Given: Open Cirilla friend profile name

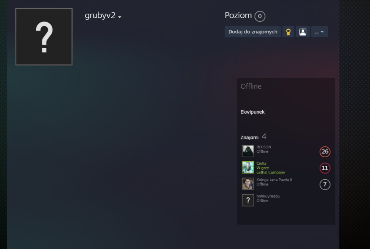Looking at the screenshot, I should point(261,163).
